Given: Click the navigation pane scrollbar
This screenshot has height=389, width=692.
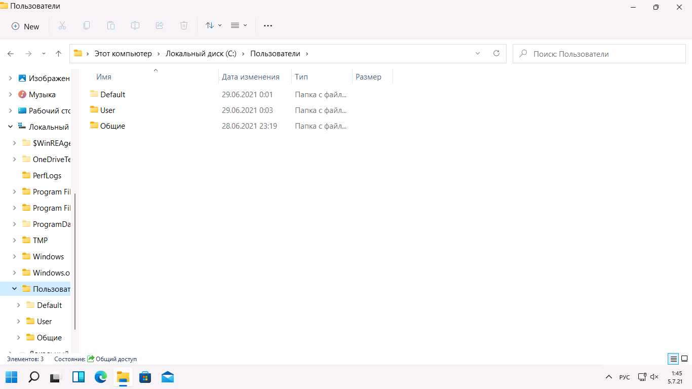Looking at the screenshot, I should (75, 261).
